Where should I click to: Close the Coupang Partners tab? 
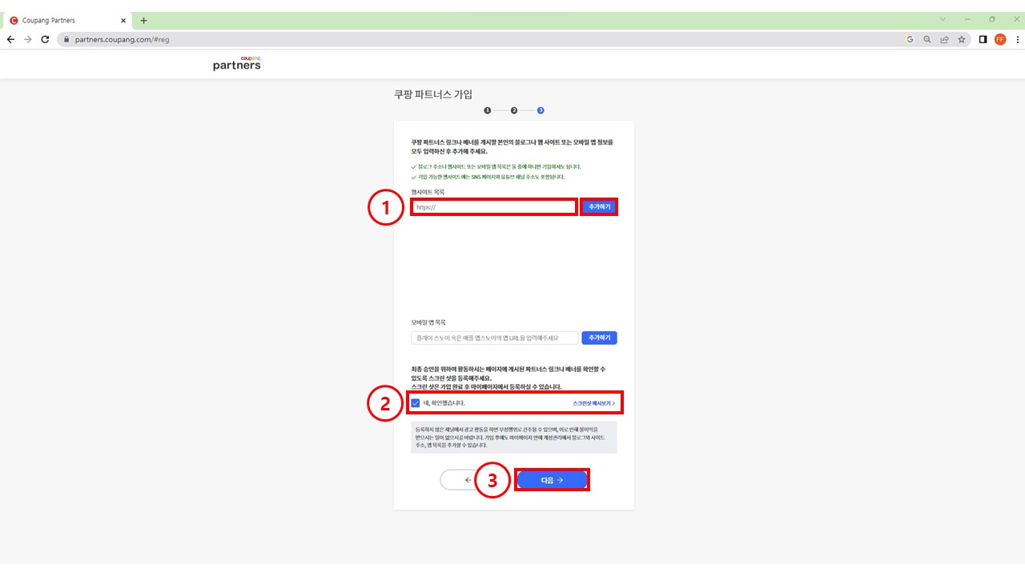[123, 21]
